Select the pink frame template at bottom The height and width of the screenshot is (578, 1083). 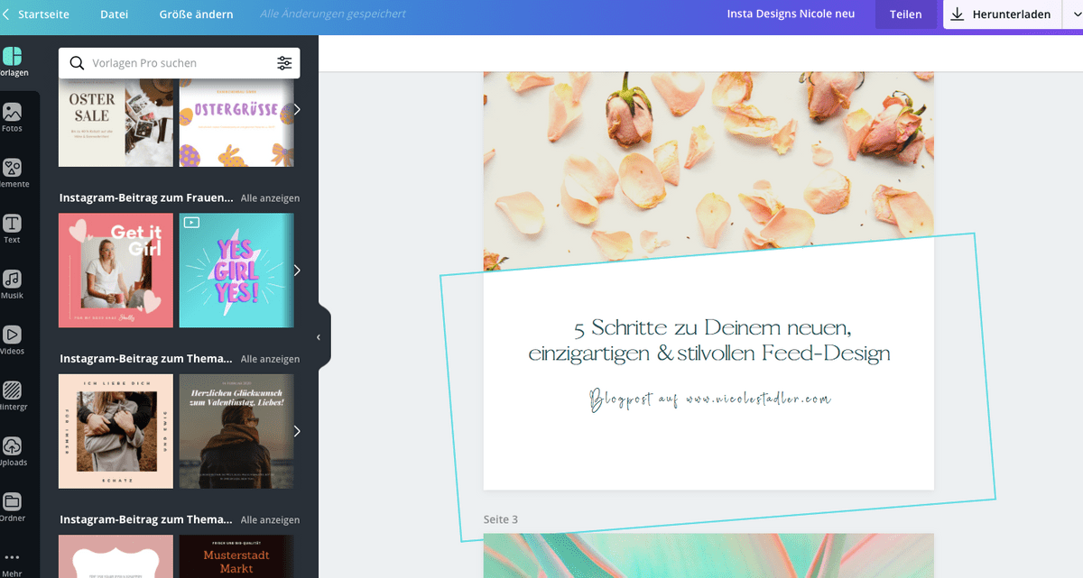(116, 556)
